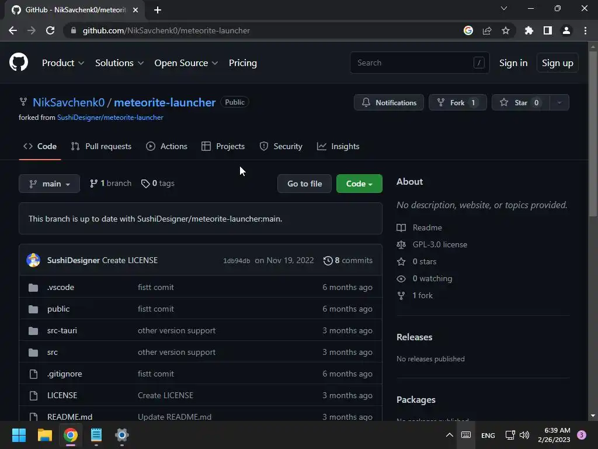Open the meteorite-launcher repository title link
The height and width of the screenshot is (449, 598).
click(165, 102)
